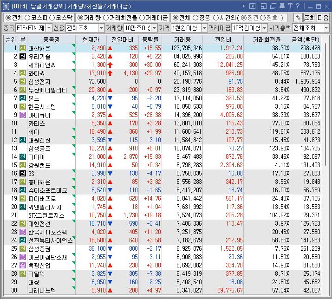Click the 증 badge for 아이큐어
The image size is (332, 299).
point(23,115)
